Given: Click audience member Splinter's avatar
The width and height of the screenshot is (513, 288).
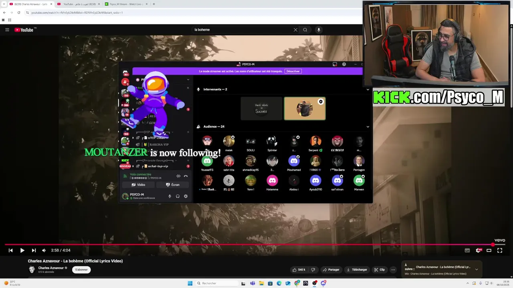Looking at the screenshot, I should click(272, 141).
